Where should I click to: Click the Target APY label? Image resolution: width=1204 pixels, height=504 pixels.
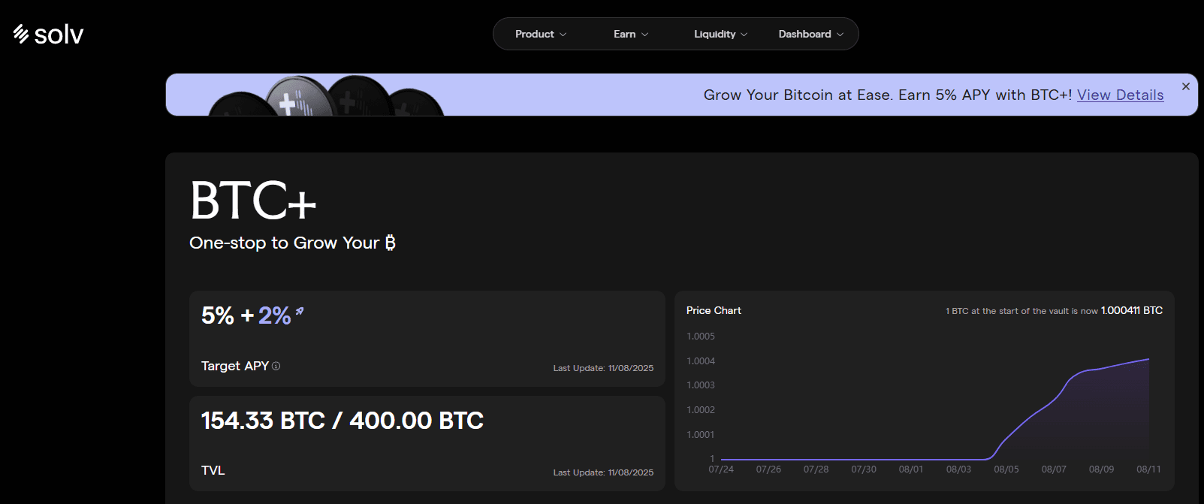click(235, 366)
